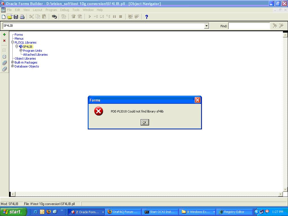Click the Open folder toolbar icon

coord(10,17)
